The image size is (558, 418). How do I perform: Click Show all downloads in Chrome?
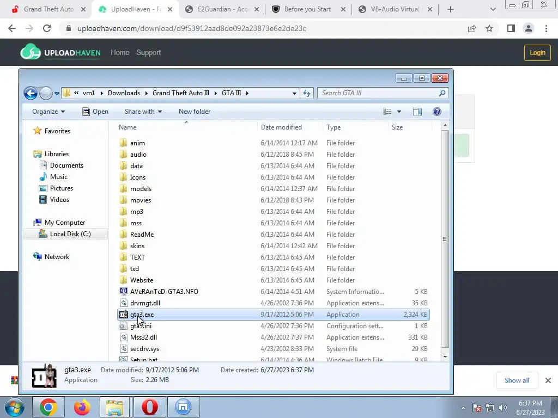517,380
